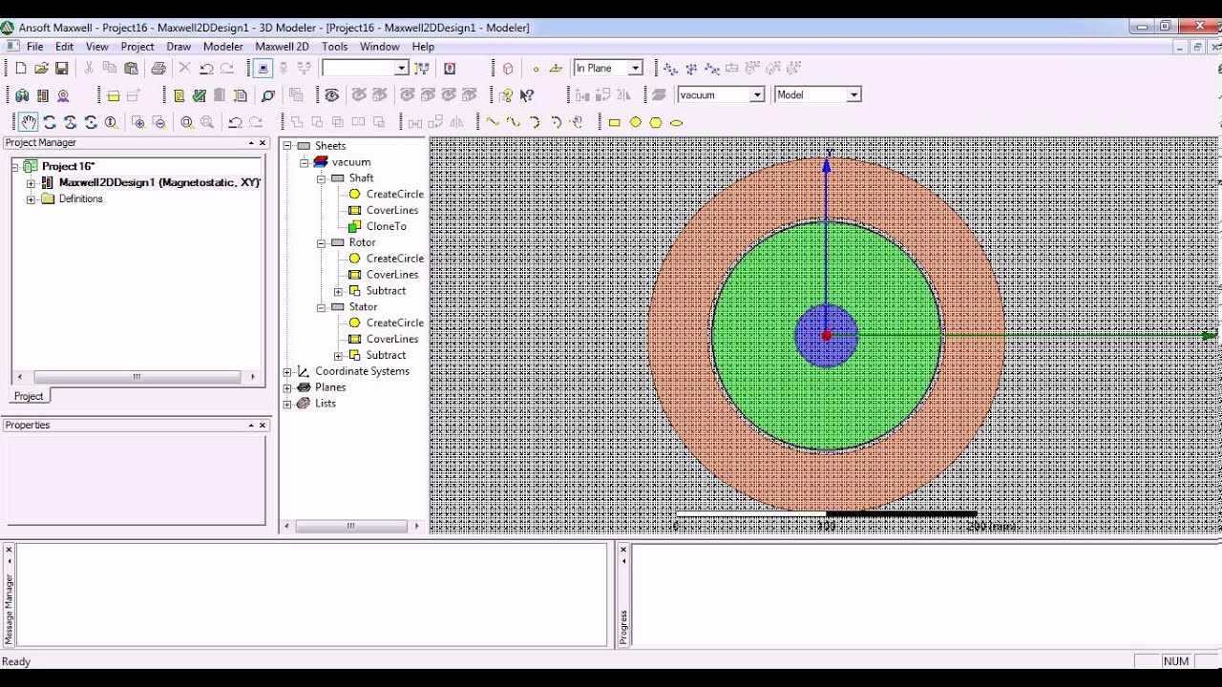Expand the Stator Subtract operation
Viewport: 1222px width, 687px height.
[x=338, y=355]
